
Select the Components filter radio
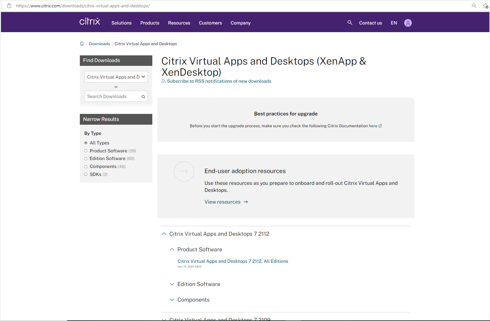pos(86,167)
